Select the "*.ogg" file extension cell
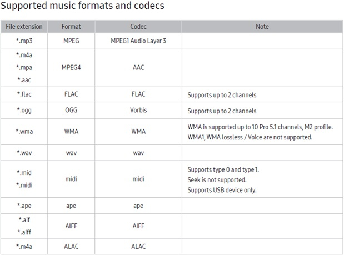The height and width of the screenshot is (255, 344). (23, 111)
